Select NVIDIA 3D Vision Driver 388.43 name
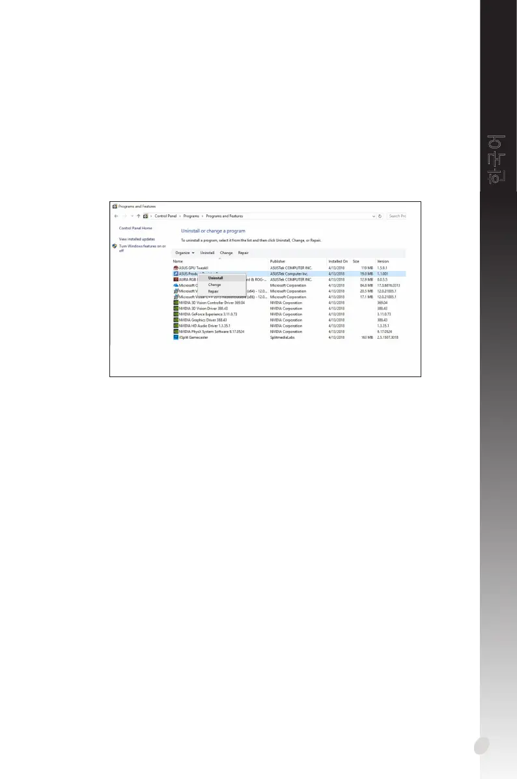Image resolution: width=517 pixels, height=779 pixels. coord(204,309)
